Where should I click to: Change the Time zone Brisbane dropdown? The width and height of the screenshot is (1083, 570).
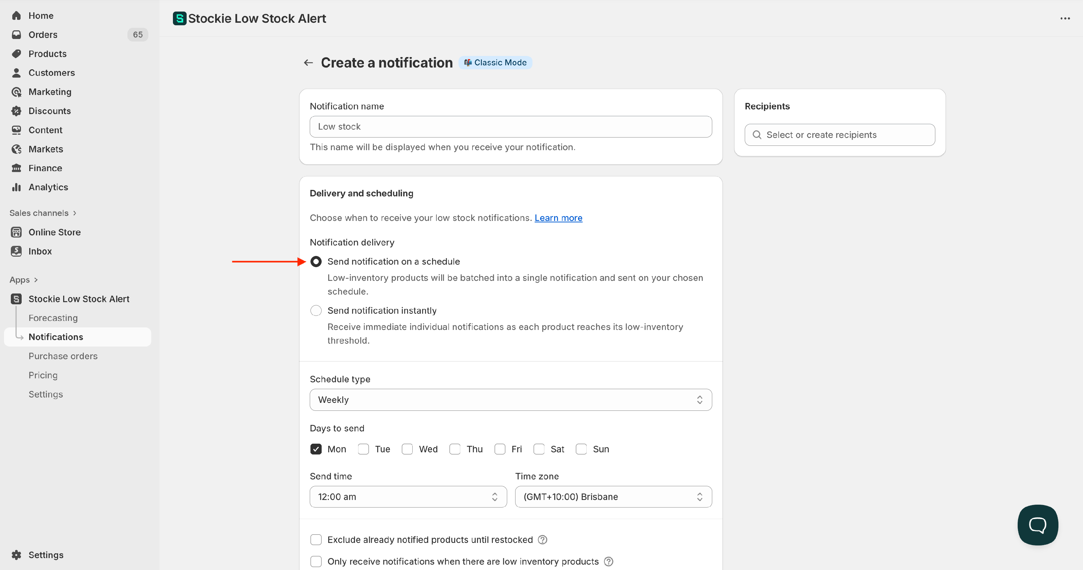pyautogui.click(x=613, y=497)
